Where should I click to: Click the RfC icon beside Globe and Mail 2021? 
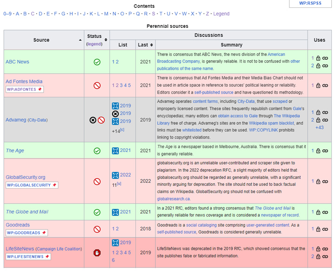pos(115,212)
